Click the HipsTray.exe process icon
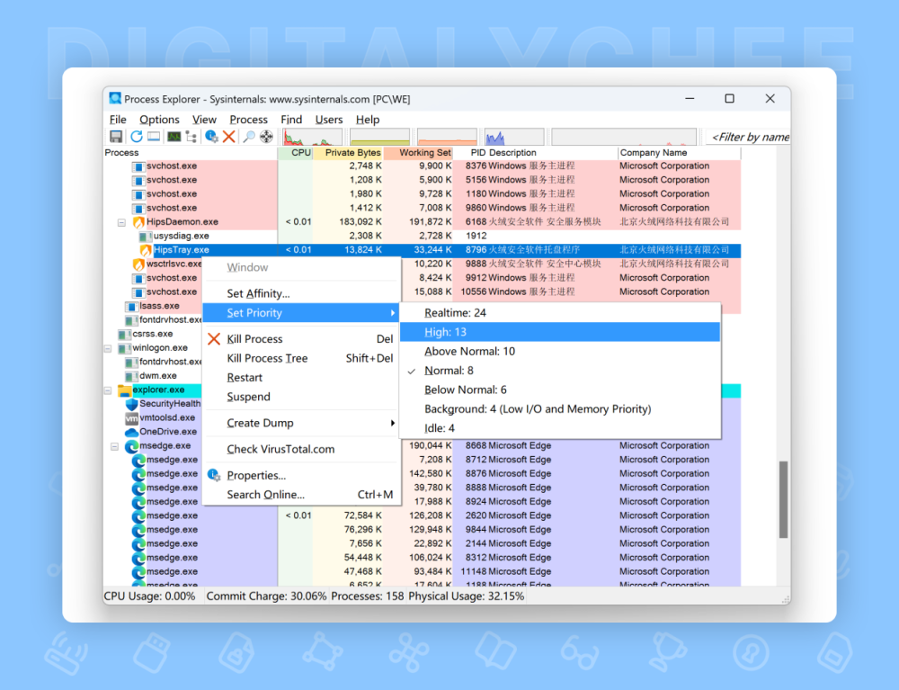Image resolution: width=899 pixels, height=690 pixels. tap(146, 250)
